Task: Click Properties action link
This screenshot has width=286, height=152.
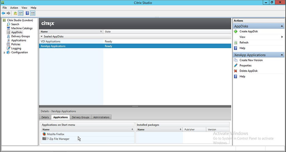Action: click(x=245, y=65)
